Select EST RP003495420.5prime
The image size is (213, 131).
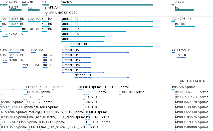coord(191,97)
